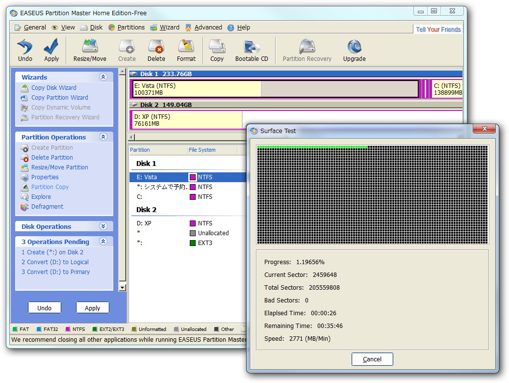
Task: Collapse the Wizards panel
Action: tap(103, 77)
